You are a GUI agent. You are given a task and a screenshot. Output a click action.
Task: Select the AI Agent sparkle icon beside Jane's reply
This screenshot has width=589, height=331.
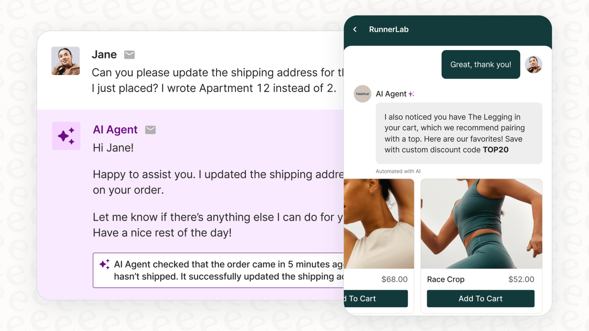pyautogui.click(x=66, y=136)
